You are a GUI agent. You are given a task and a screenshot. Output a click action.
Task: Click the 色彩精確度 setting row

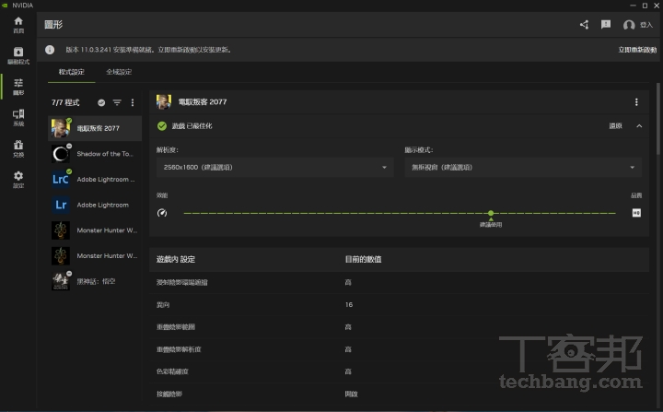coord(399,371)
